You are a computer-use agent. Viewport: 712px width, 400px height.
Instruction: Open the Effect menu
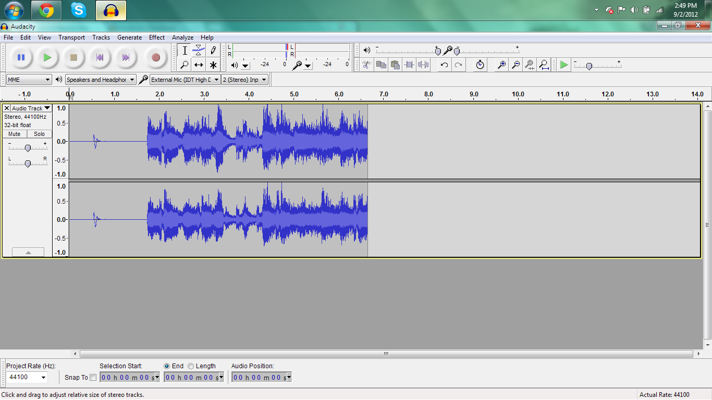pos(157,37)
